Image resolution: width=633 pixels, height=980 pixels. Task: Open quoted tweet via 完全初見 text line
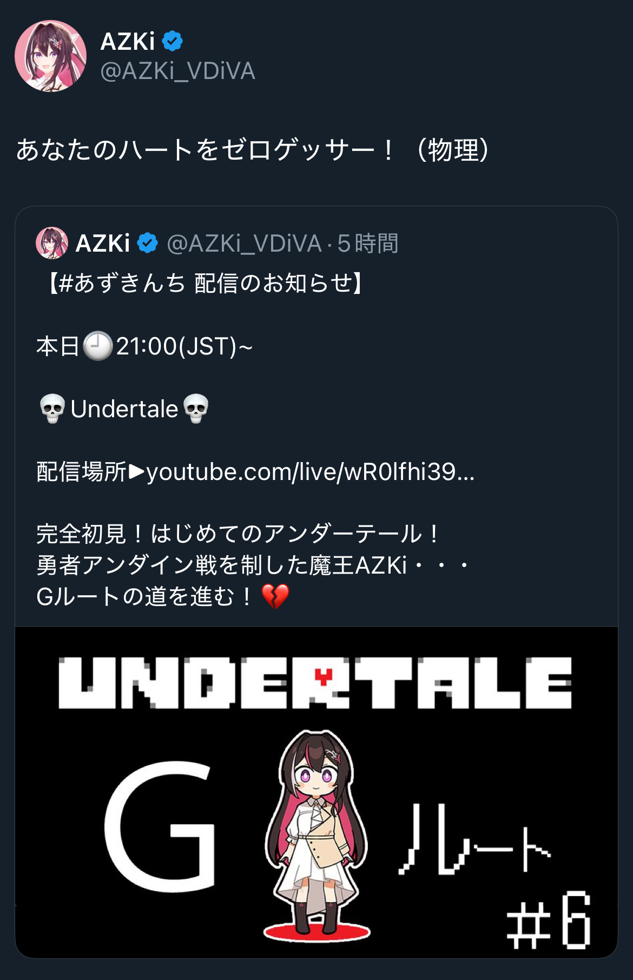click(x=238, y=534)
